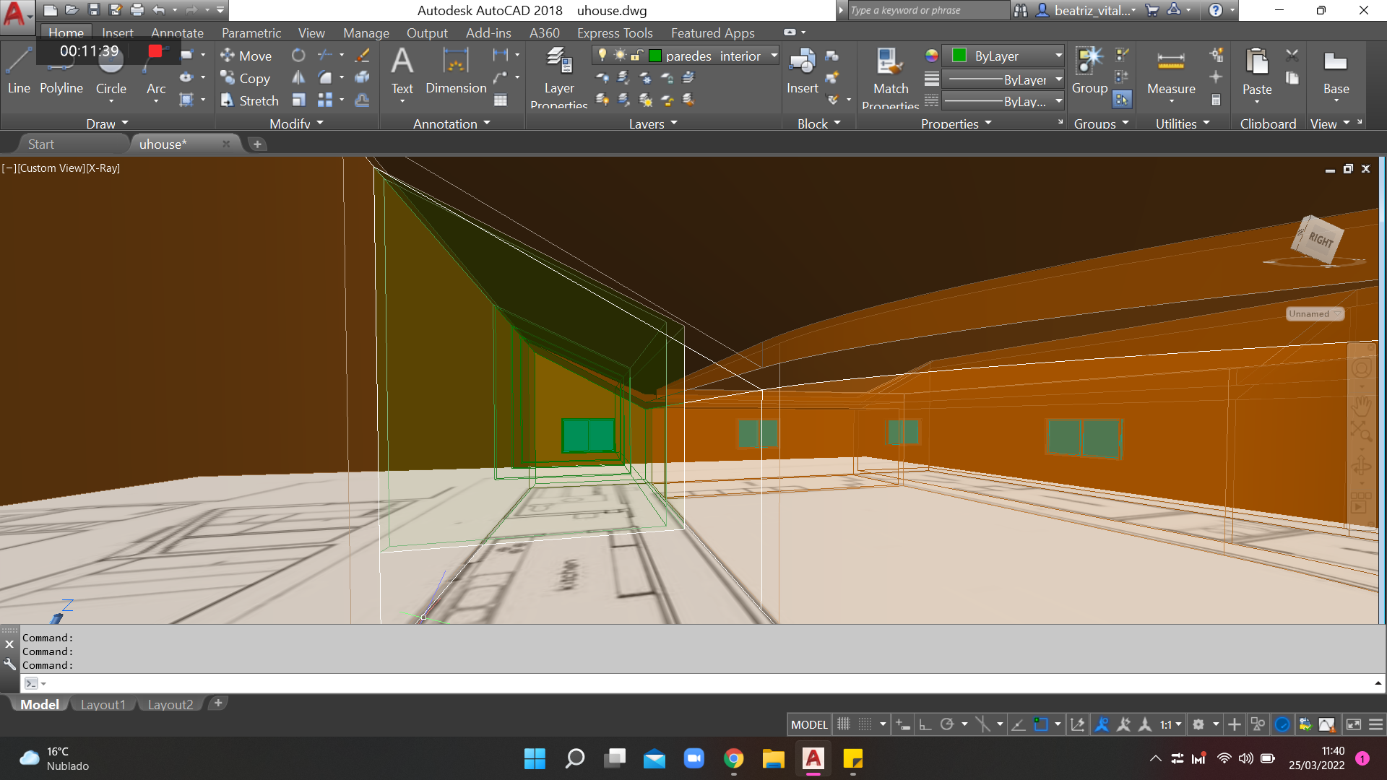Screen dimensions: 1387x780
Task: Click the MODEL space button in status bar
Action: point(809,724)
